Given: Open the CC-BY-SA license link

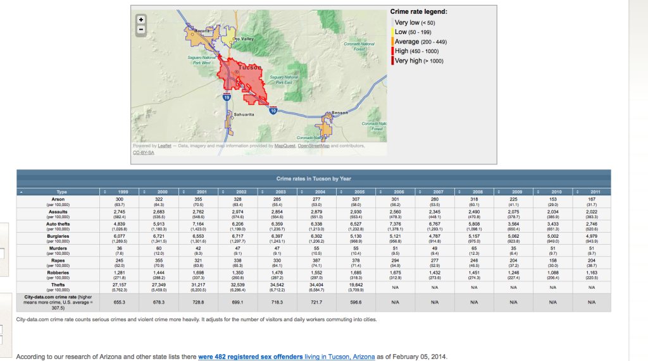Looking at the screenshot, I should tap(144, 153).
